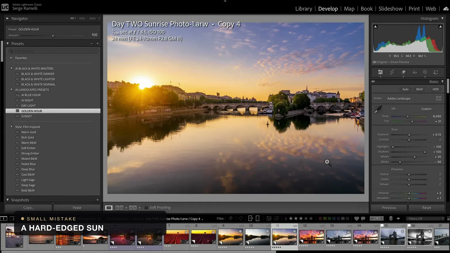Click the Auto tone button
The width and height of the screenshot is (450, 253).
point(406,89)
